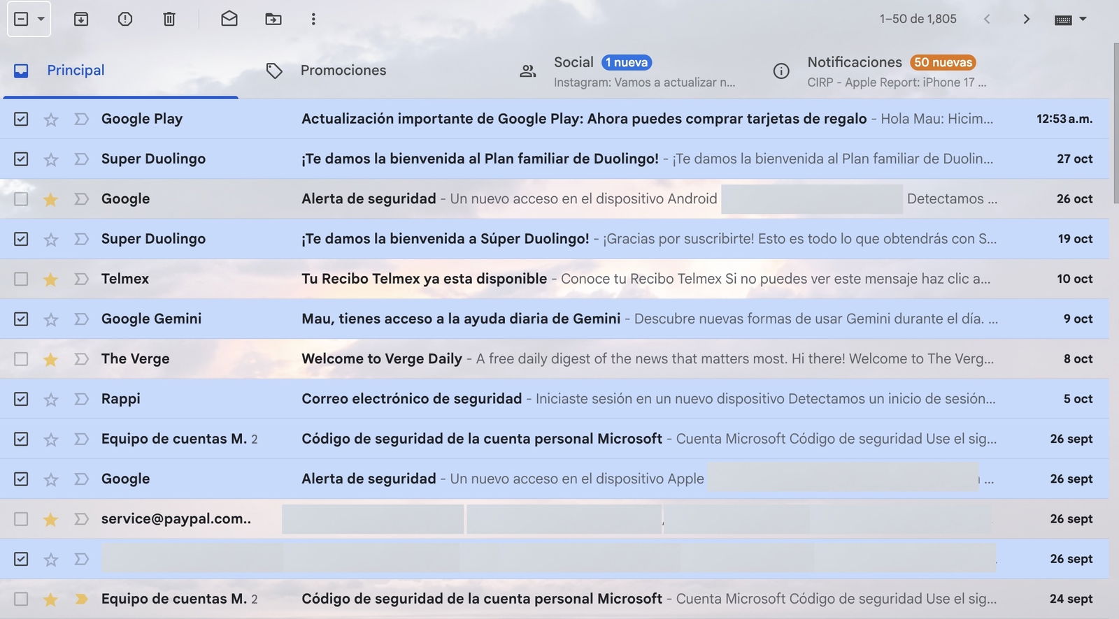Check the 24 sept Microsoft email checkbox
The height and width of the screenshot is (619, 1119).
(x=21, y=599)
